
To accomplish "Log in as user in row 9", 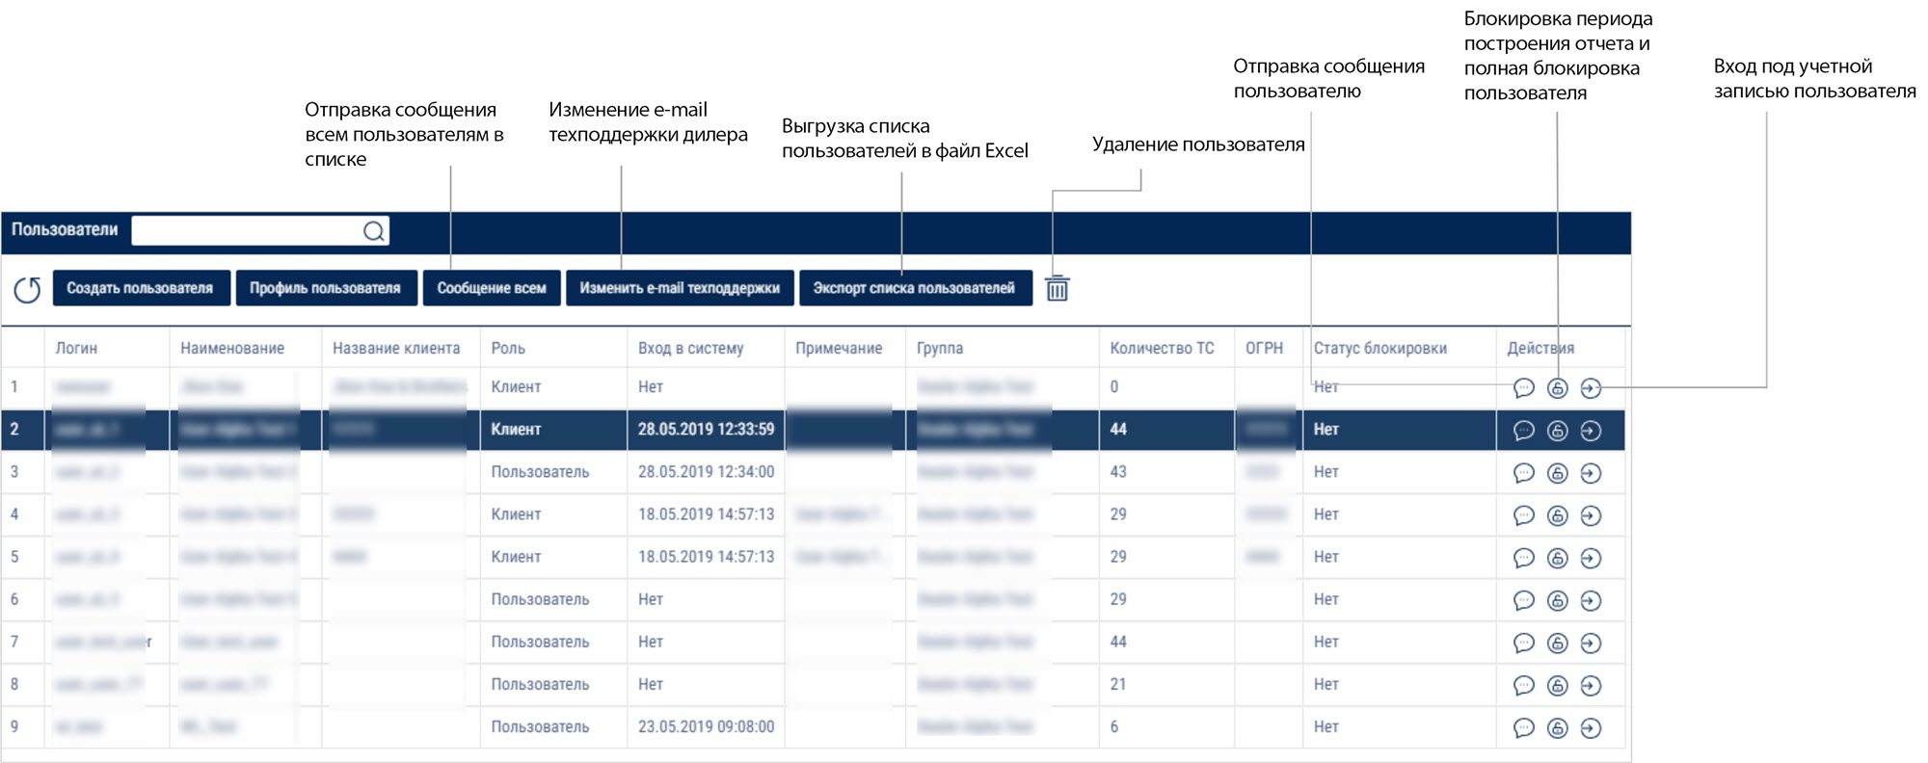I will tap(1591, 727).
